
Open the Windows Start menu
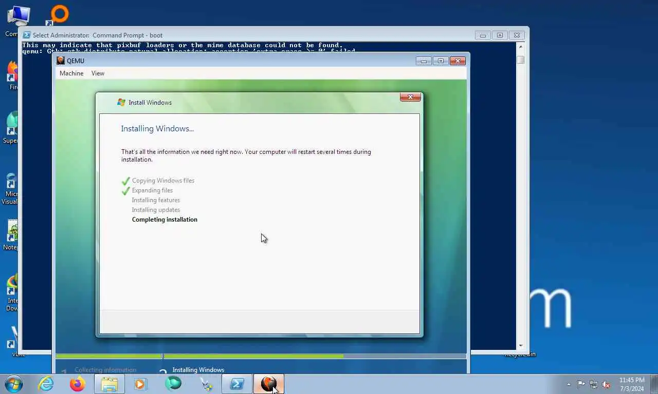[14, 384]
